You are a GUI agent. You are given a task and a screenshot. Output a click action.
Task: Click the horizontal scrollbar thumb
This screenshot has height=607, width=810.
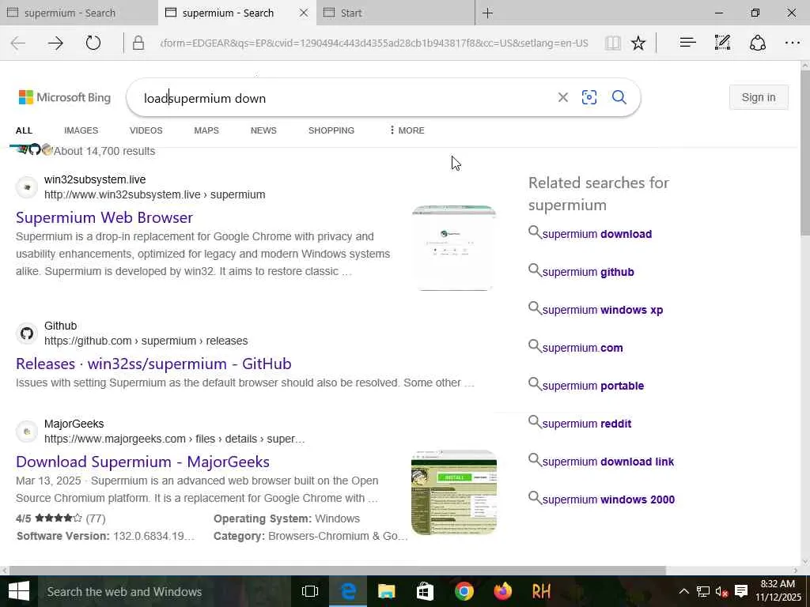point(338,571)
